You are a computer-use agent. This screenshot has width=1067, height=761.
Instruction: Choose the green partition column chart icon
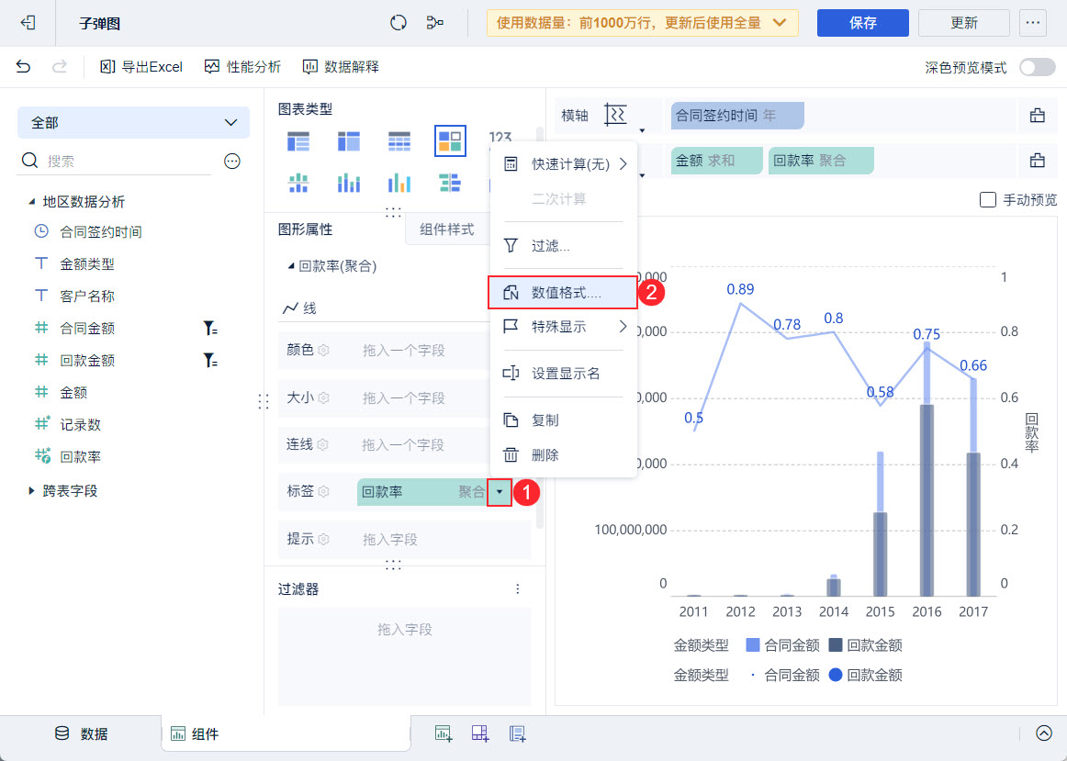[x=298, y=183]
